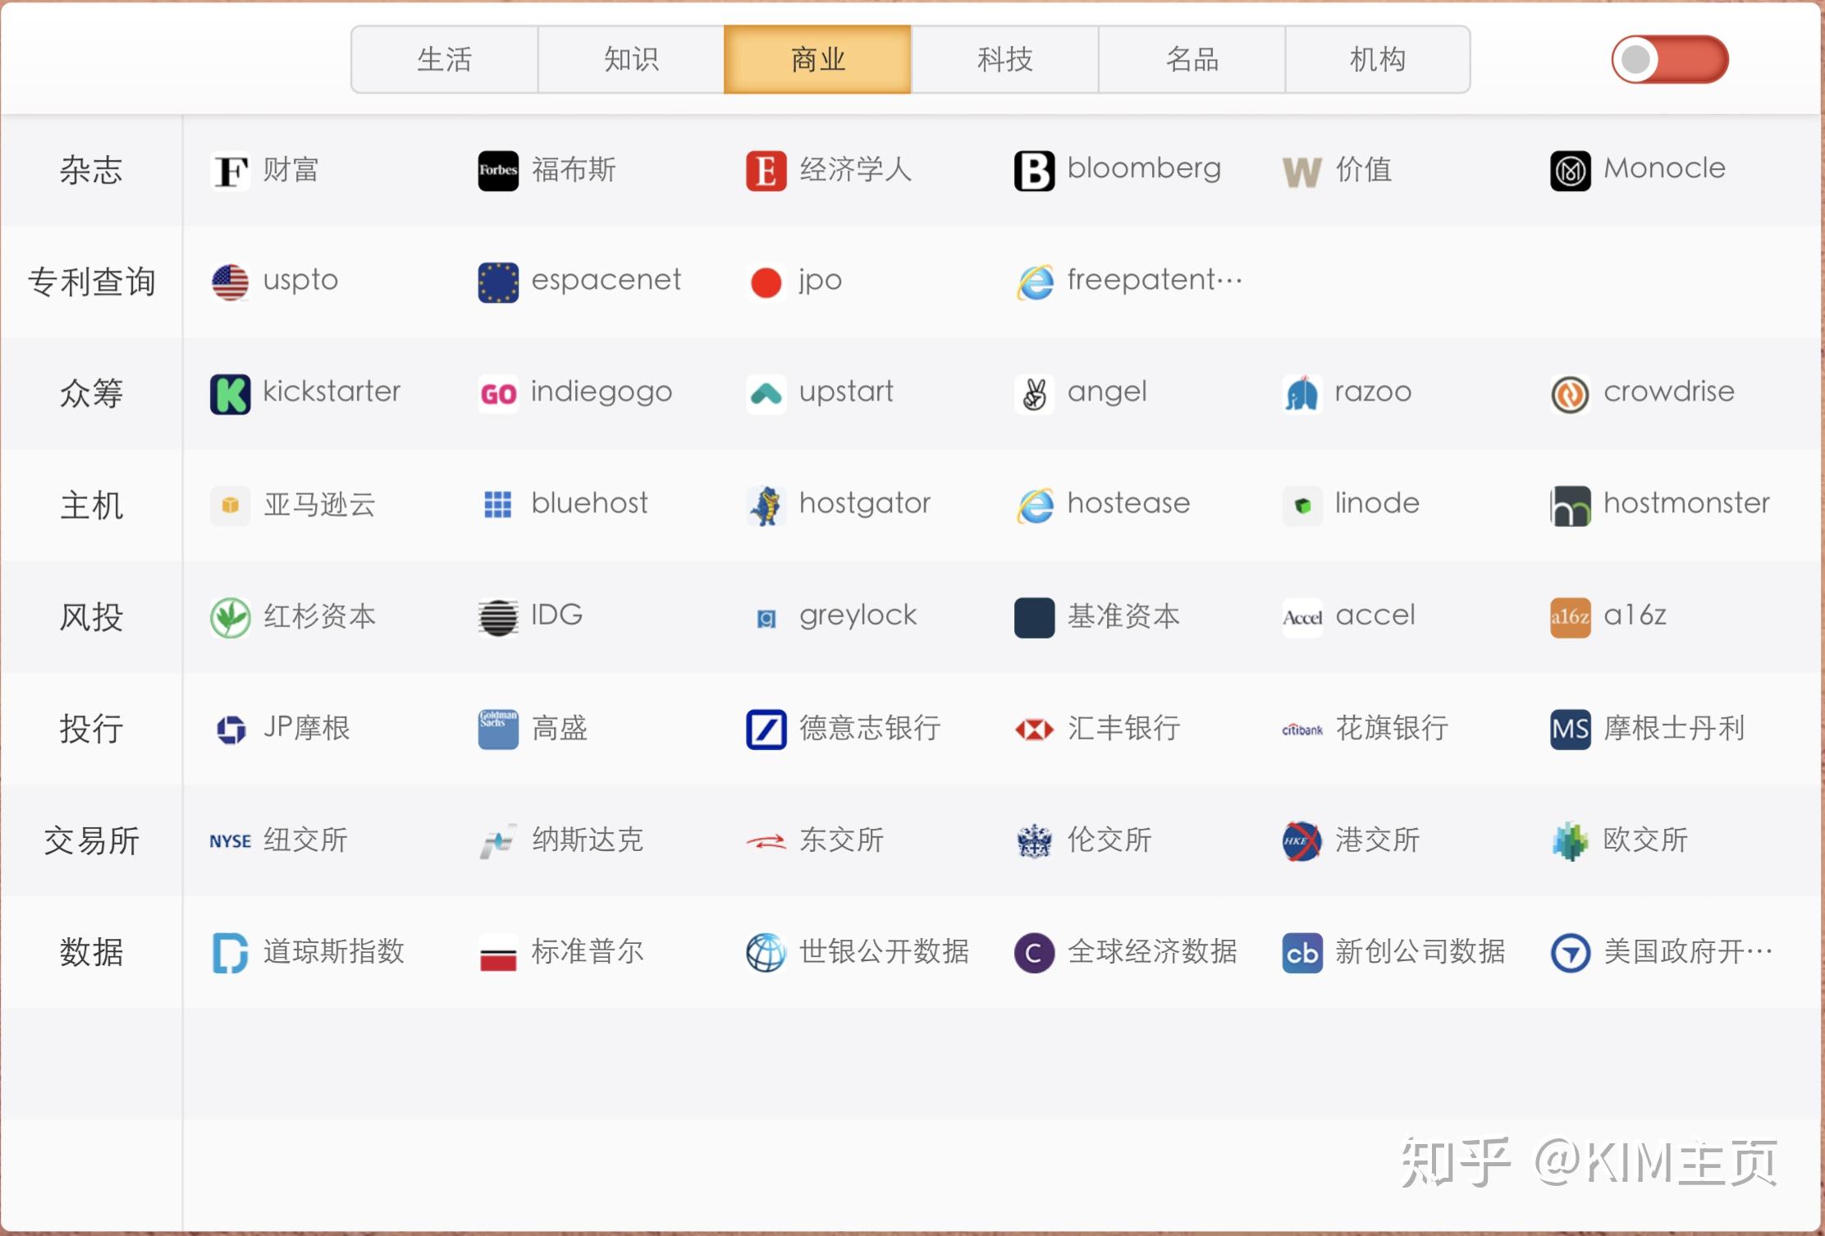Screen dimensions: 1825x1236
Task: Click the a16z orange icon
Action: (x=1571, y=617)
